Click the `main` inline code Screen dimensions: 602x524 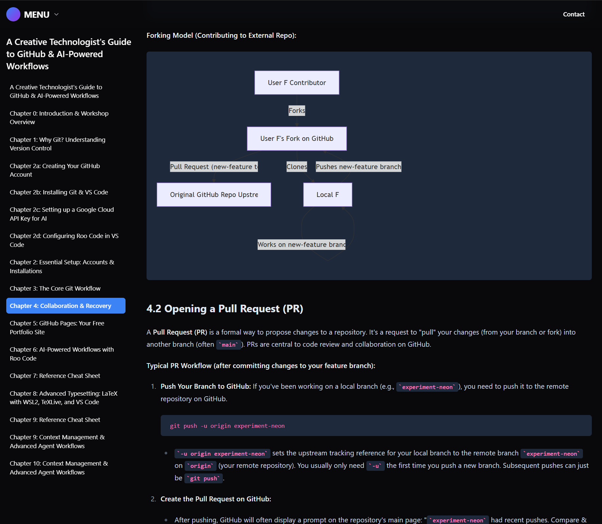click(x=229, y=345)
